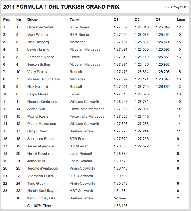Click the date 06 - 08 May 2011

pos(175,7)
